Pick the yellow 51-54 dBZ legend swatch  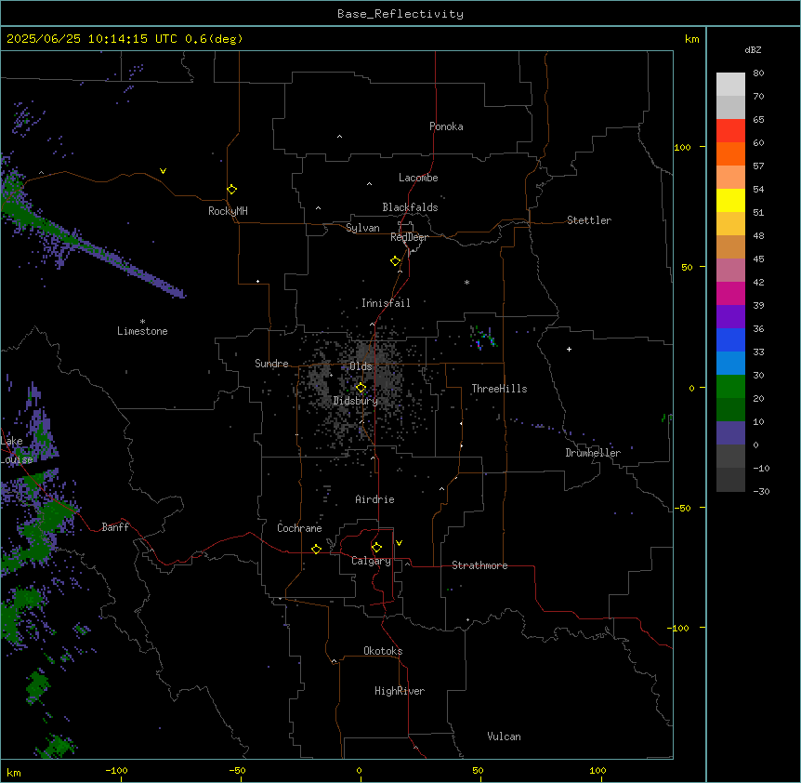click(730, 200)
